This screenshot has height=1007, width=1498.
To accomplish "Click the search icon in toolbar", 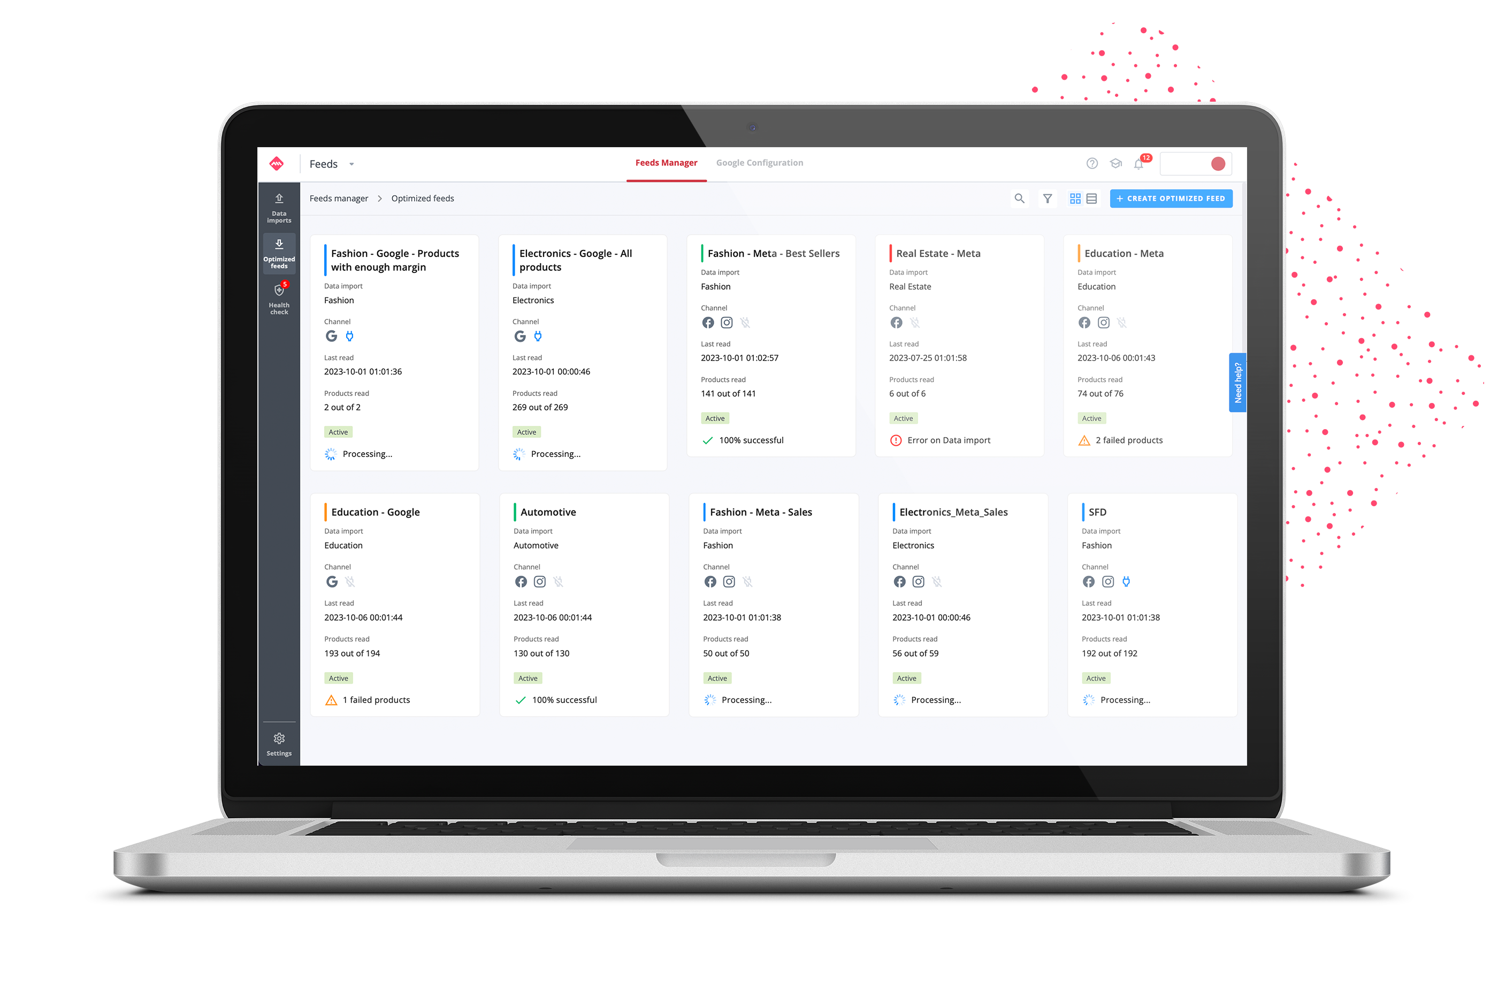I will [1019, 200].
